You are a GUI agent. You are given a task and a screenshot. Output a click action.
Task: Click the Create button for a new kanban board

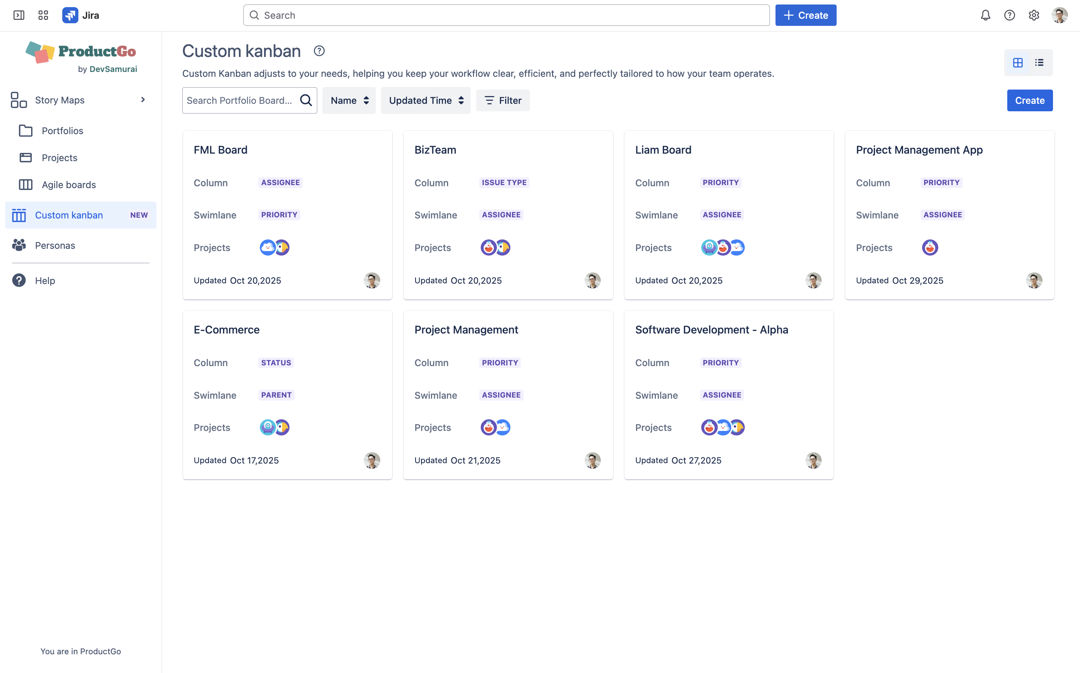coord(1029,100)
